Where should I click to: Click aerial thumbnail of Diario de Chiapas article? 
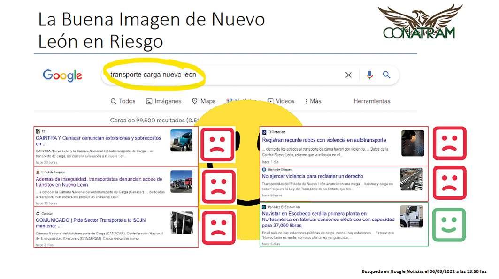tap(412, 180)
